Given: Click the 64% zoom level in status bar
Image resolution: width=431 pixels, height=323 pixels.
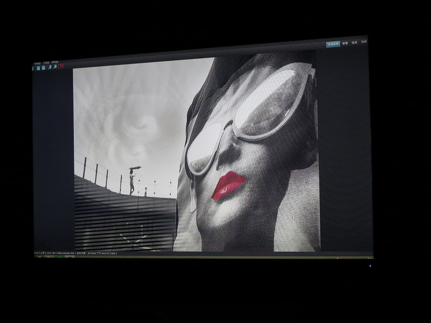Looking at the screenshot, I should click(x=113, y=253).
